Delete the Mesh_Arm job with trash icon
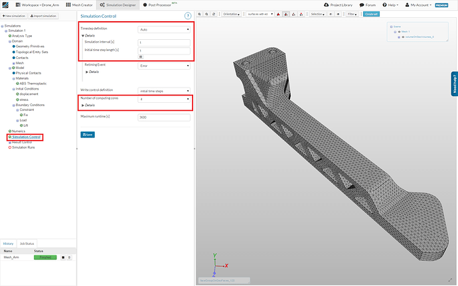 pos(68,257)
